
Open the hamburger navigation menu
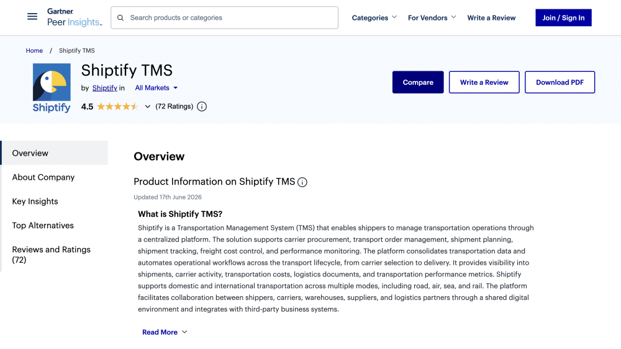[x=32, y=17]
